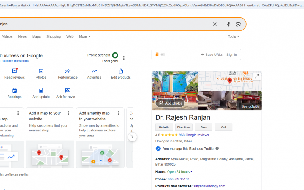Image resolution: width=304 pixels, height=190 pixels.
Task: Click the Profile strength circle indicator
Action: click(x=115, y=55)
